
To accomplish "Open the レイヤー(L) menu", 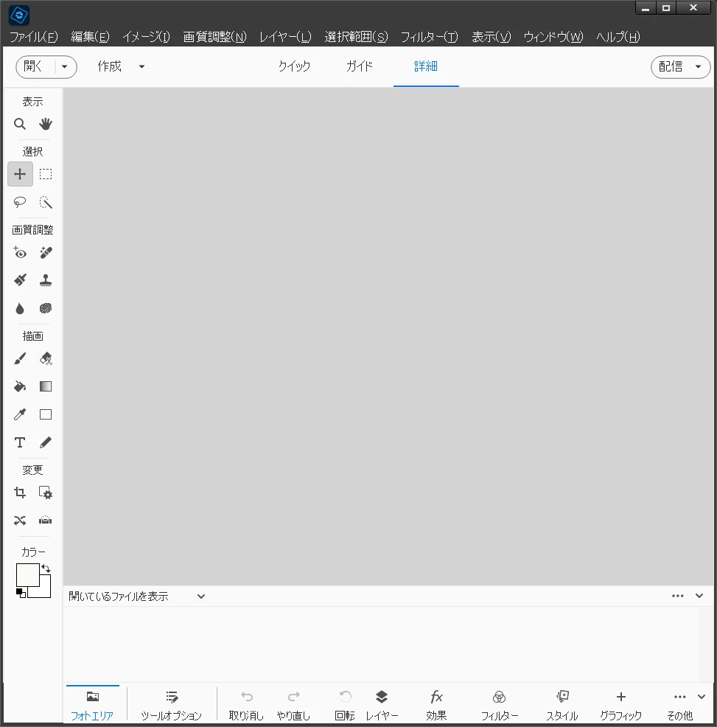I will point(285,37).
